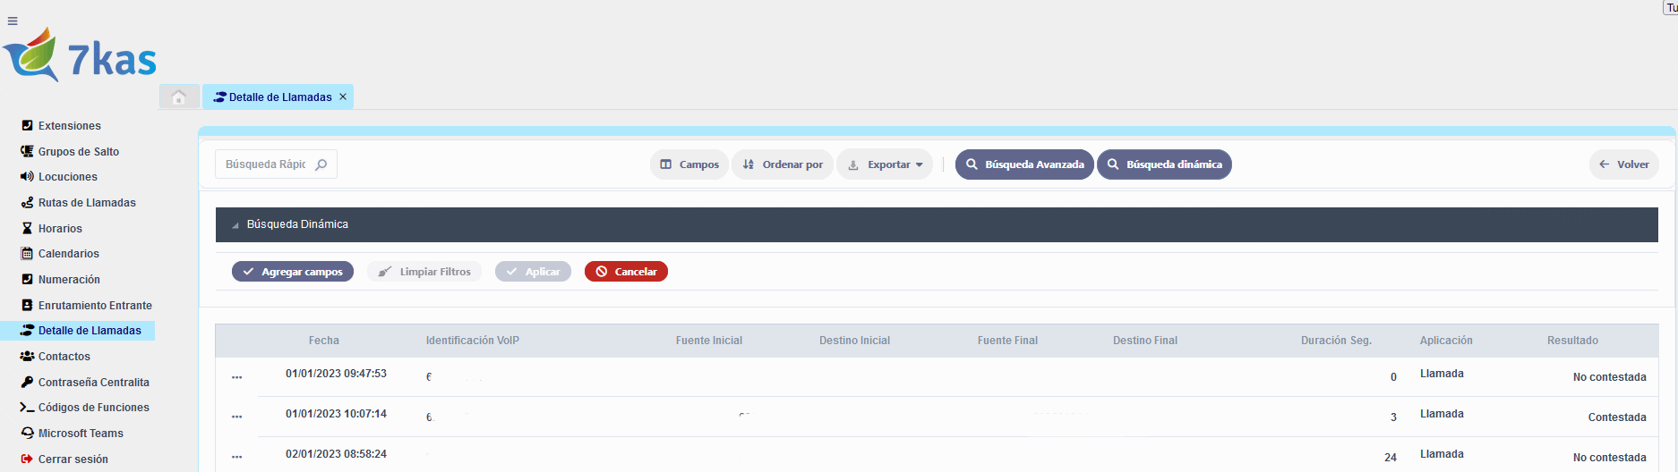The image size is (1678, 472).
Task: Open the Exportar dropdown
Action: [885, 164]
